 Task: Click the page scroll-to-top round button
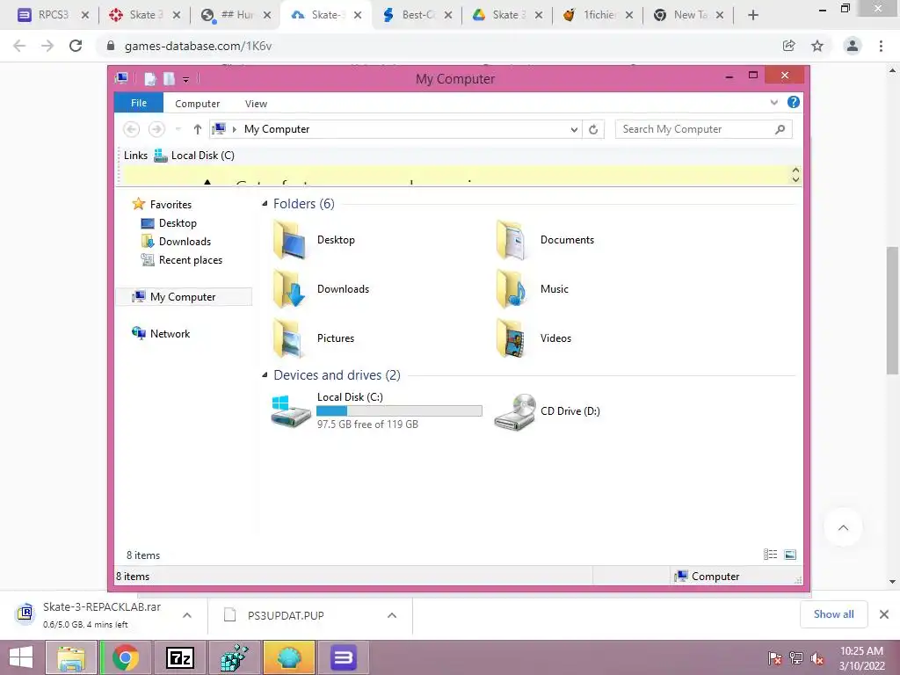coord(843,527)
